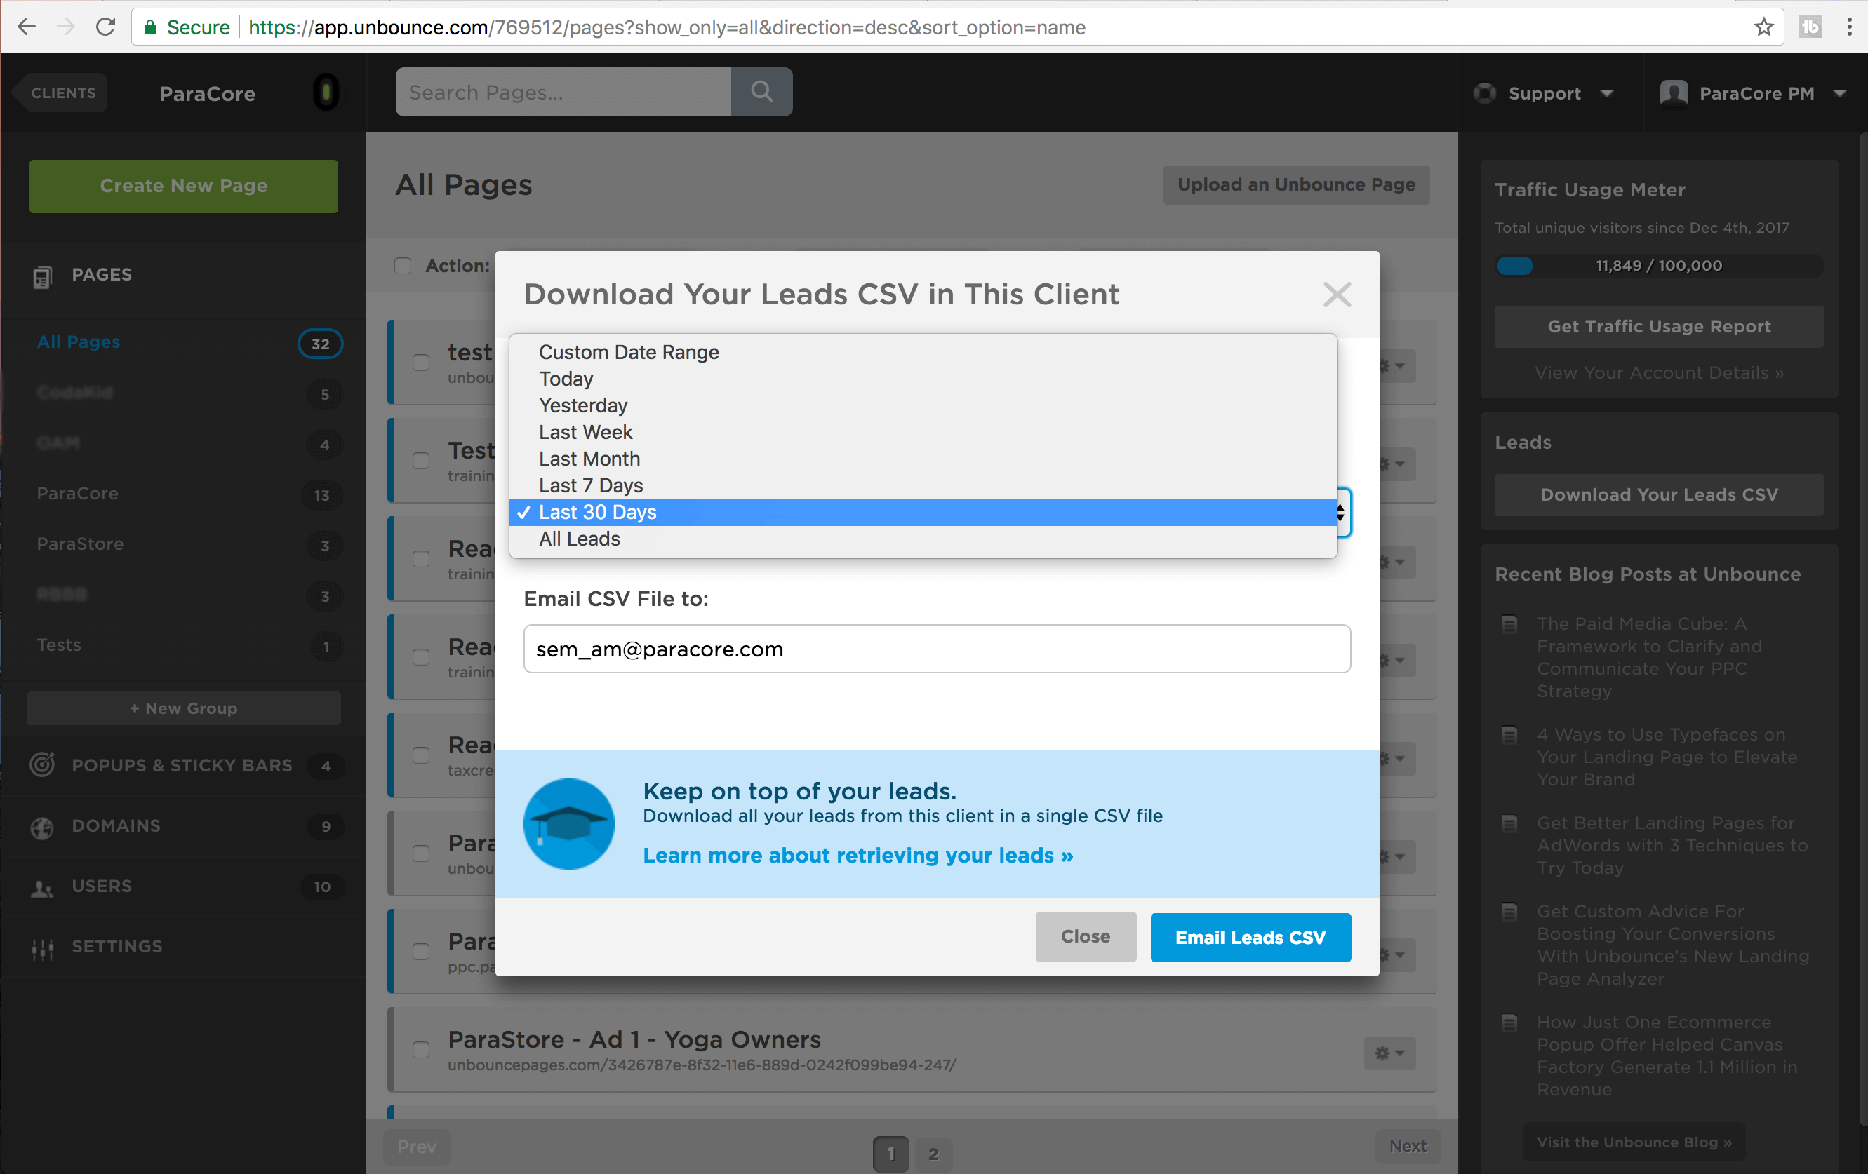Click the Close button in the dialog

point(1086,937)
